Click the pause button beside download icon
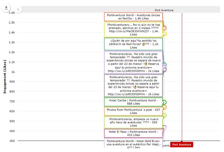 [x=18, y=10]
